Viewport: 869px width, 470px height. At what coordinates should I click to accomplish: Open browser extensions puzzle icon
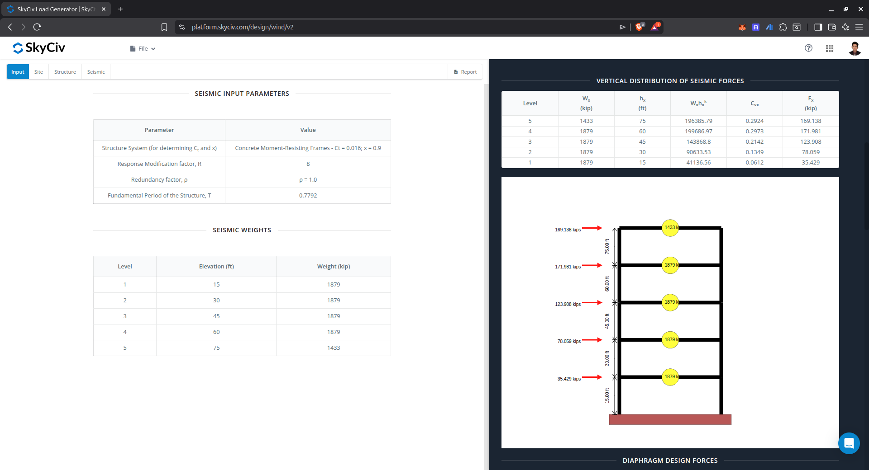coord(783,27)
